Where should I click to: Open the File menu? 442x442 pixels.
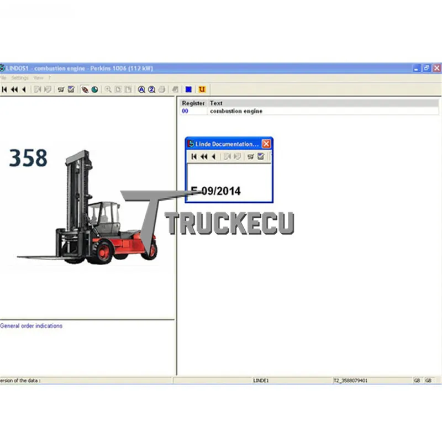(x=3, y=78)
